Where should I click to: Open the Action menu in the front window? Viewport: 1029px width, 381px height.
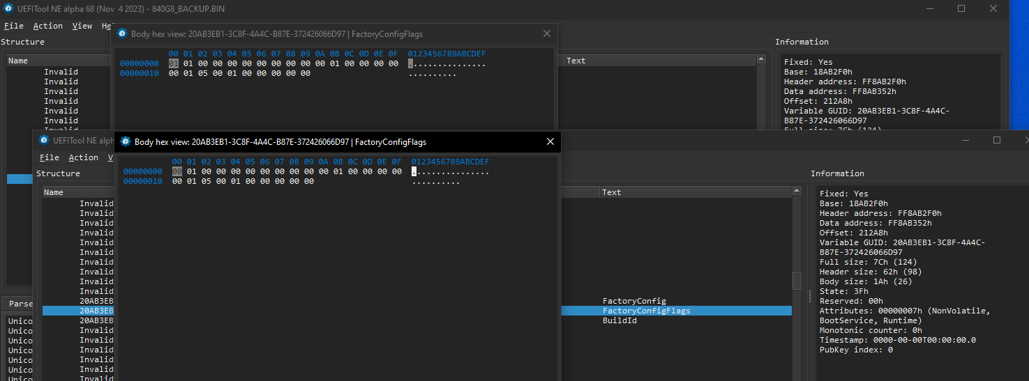[83, 157]
